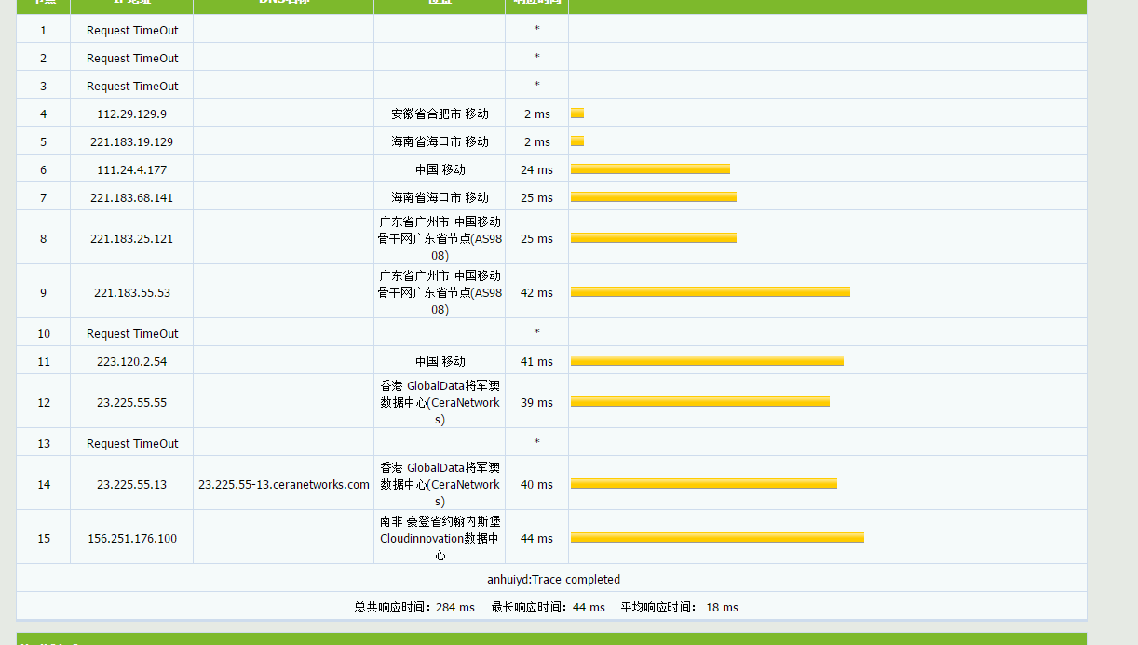Select IP address 111.24.4.177
This screenshot has height=645, width=1138.
click(132, 169)
